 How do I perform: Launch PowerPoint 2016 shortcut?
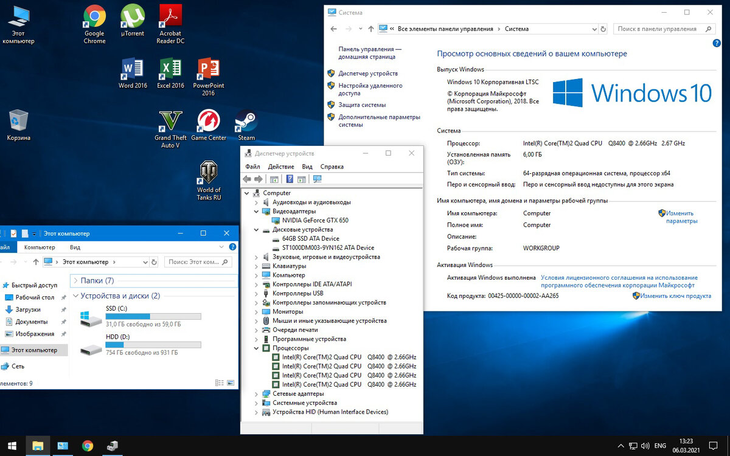209,77
